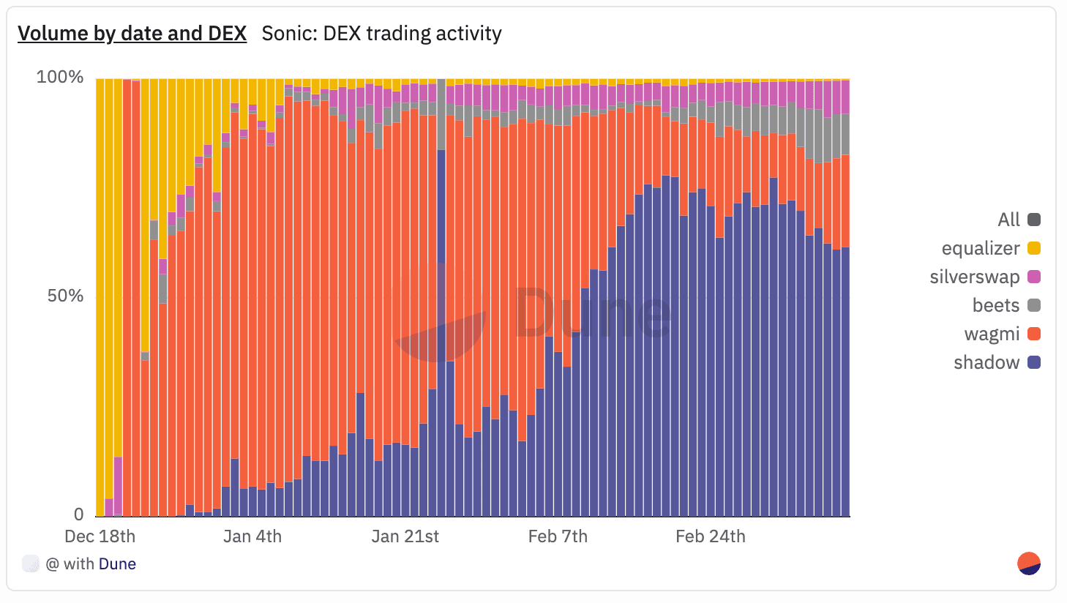Toggle the silverswap legend color dot

click(1034, 277)
